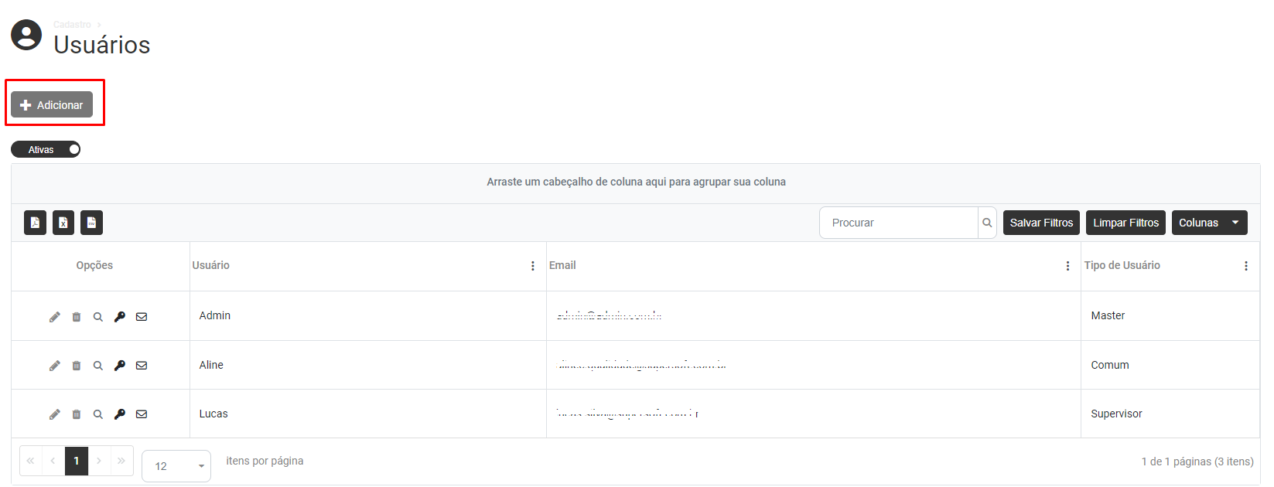Go to the next page arrow
Screen dimensions: 1274x487
pyautogui.click(x=99, y=461)
